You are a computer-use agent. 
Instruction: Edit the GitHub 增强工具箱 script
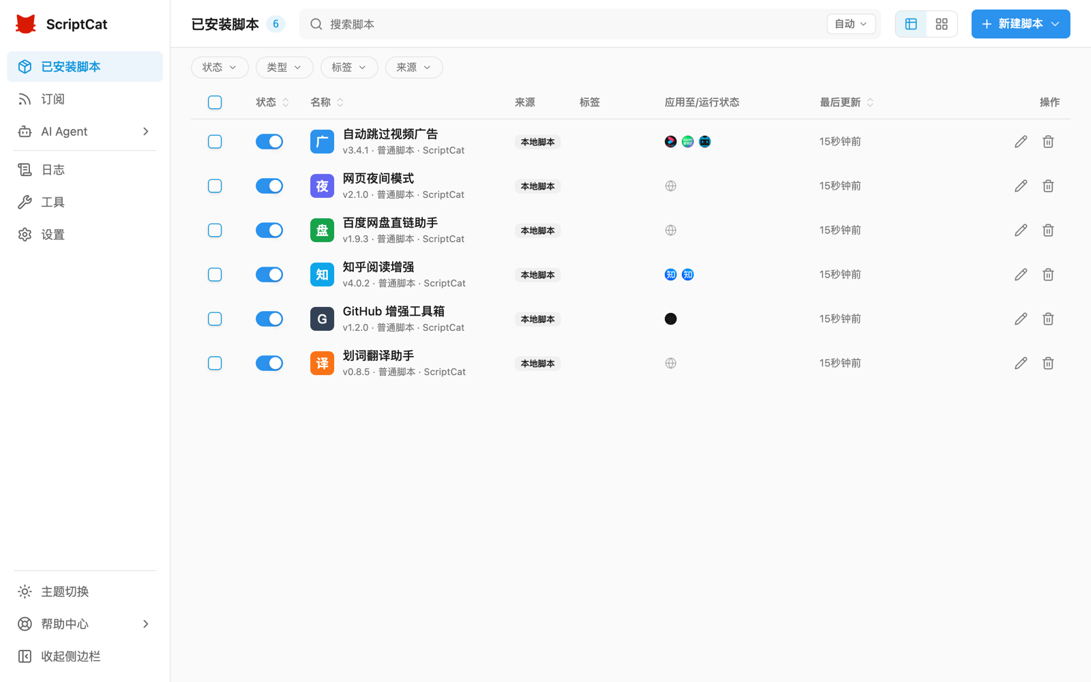pyautogui.click(x=1021, y=319)
